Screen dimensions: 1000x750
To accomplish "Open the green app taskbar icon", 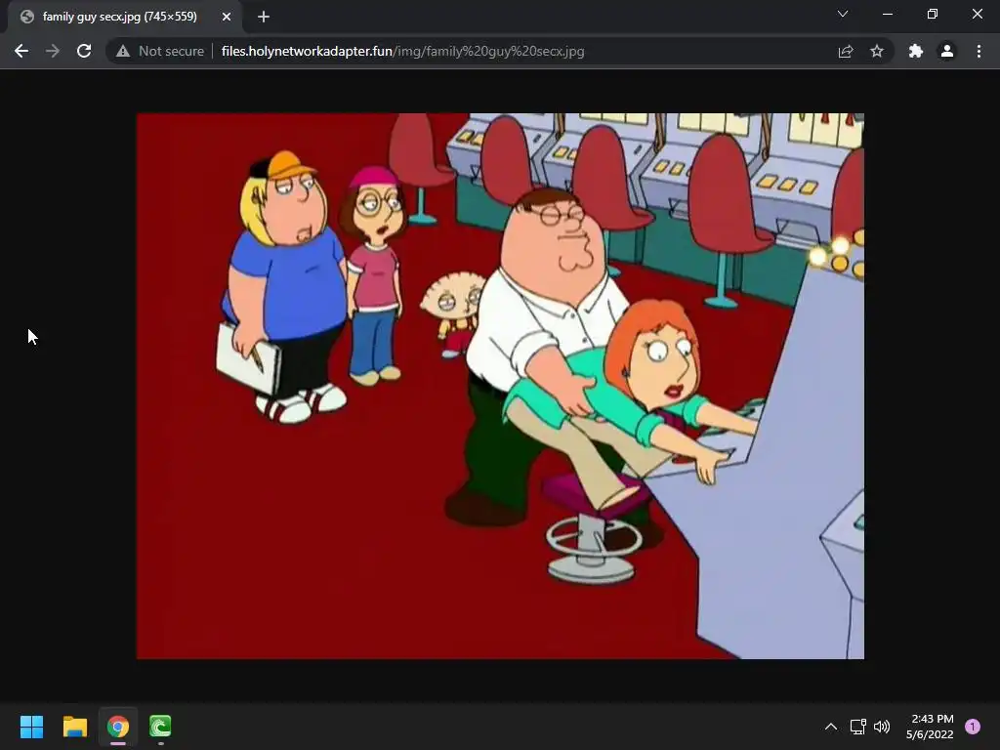I will (160, 727).
